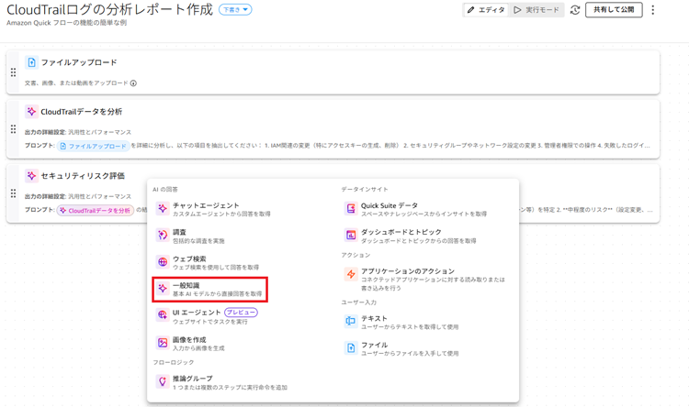Click the ファイルアップロード reference chip in prompt
The image size is (689, 407).
(93, 146)
